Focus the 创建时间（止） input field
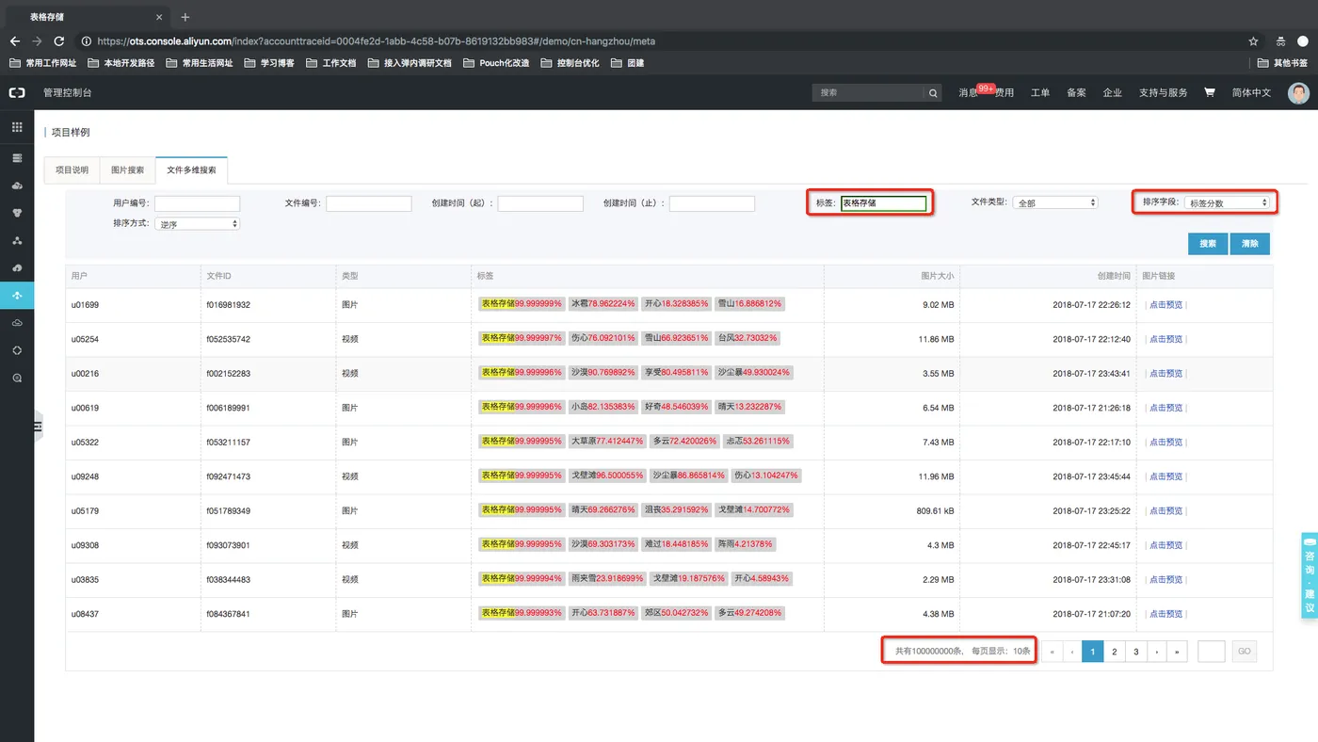1318x742 pixels. tap(712, 203)
